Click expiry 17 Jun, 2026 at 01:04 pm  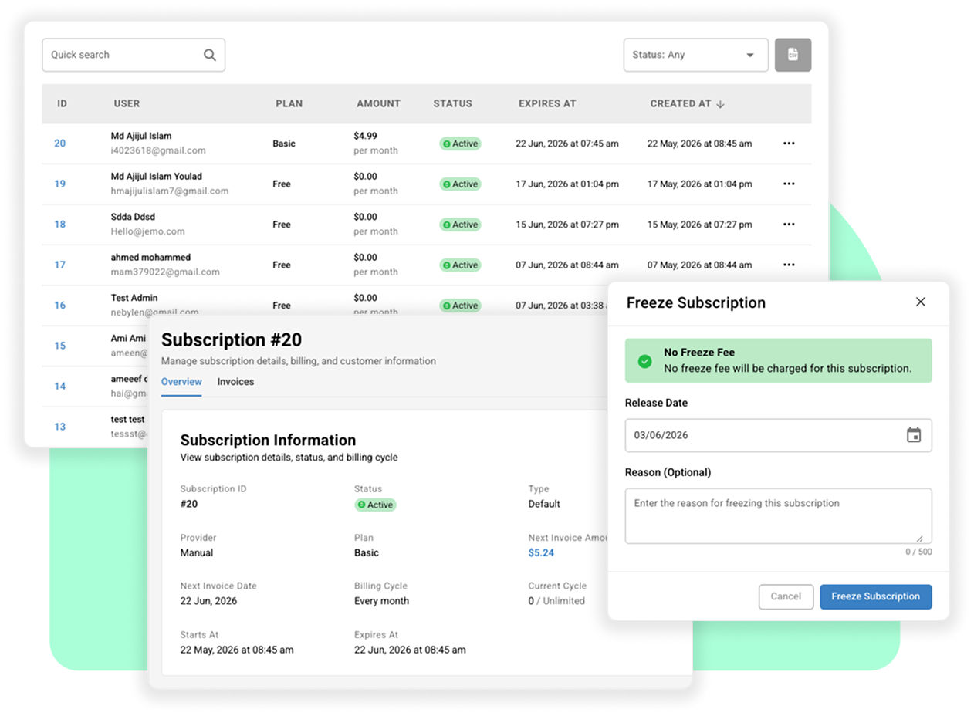point(567,184)
